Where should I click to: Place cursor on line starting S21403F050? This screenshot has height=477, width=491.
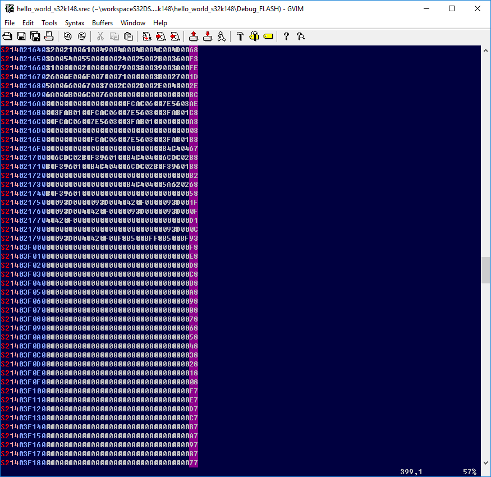click(x=99, y=292)
